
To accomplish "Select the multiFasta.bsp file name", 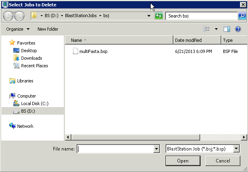I will pos(93,51).
